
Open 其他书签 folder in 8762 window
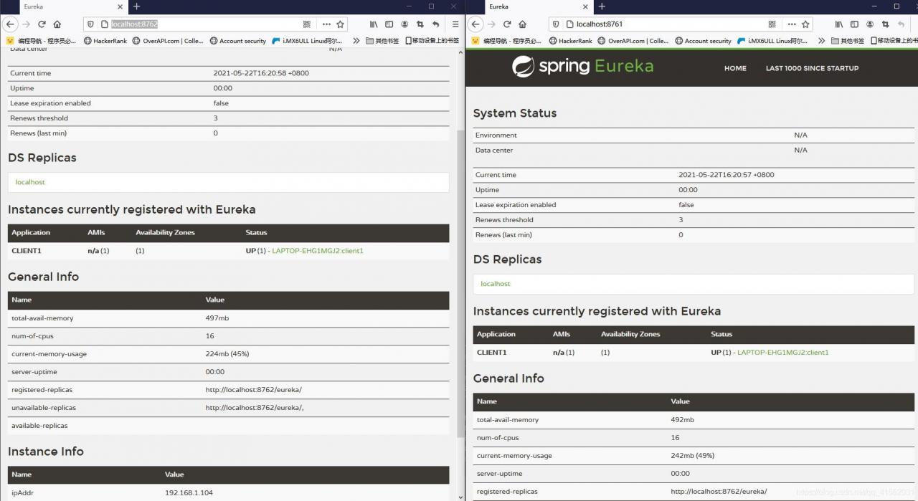[x=382, y=41]
